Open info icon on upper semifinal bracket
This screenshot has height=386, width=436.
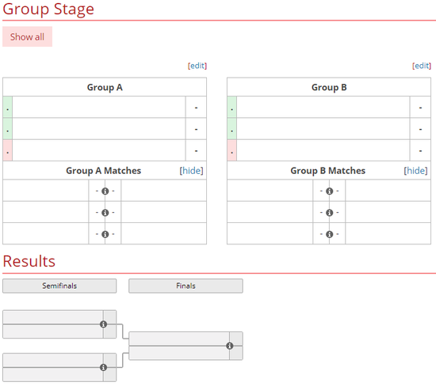[x=103, y=324]
